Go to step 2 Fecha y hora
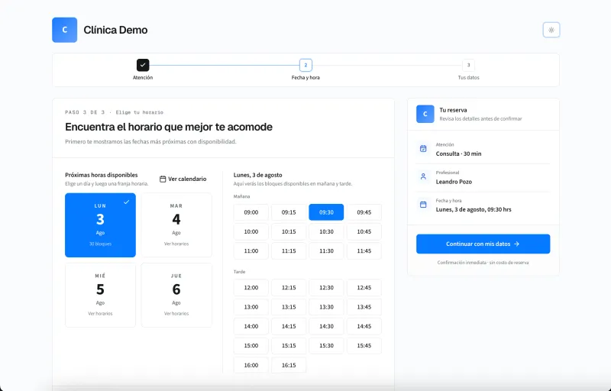The height and width of the screenshot is (391, 611). coord(305,65)
